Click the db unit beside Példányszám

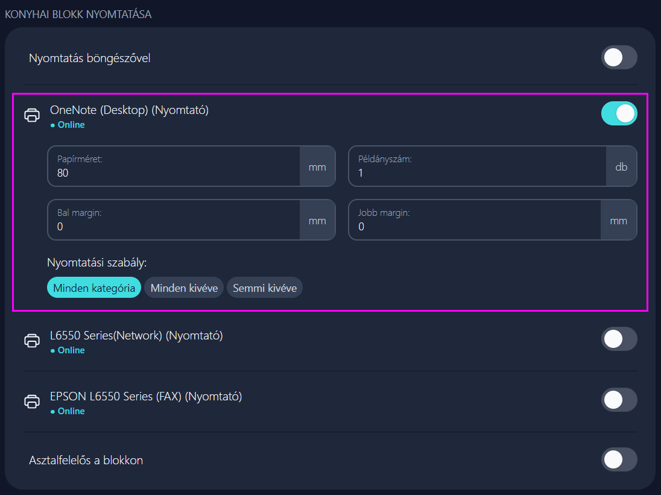(621, 167)
